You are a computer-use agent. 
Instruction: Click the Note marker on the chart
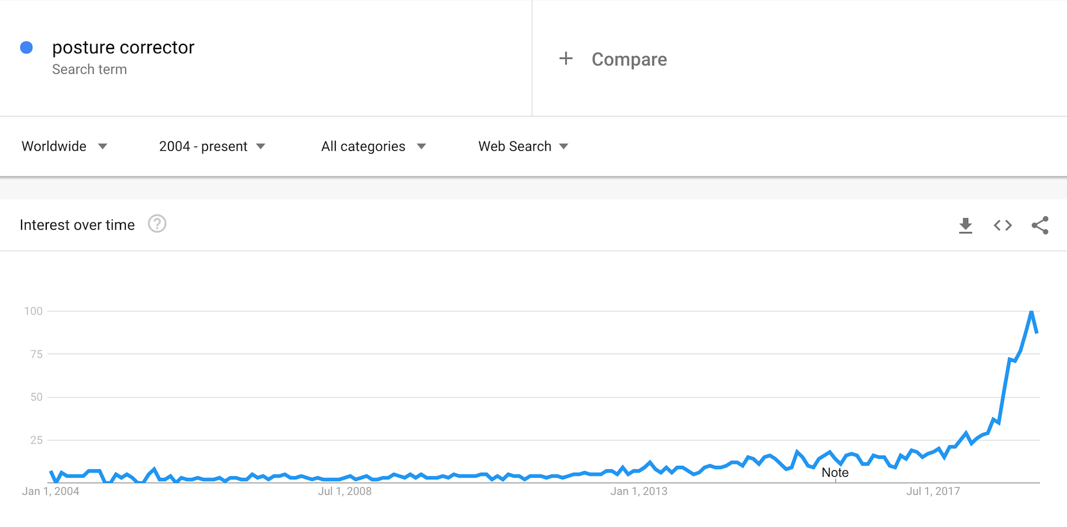click(835, 473)
